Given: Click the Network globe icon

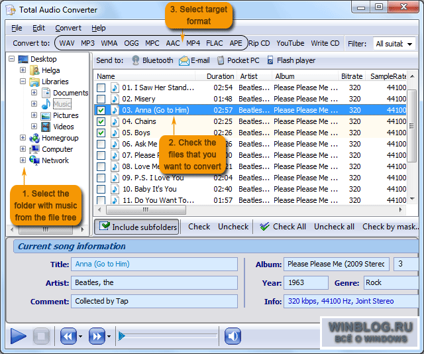Looking at the screenshot, I should tap(34, 160).
